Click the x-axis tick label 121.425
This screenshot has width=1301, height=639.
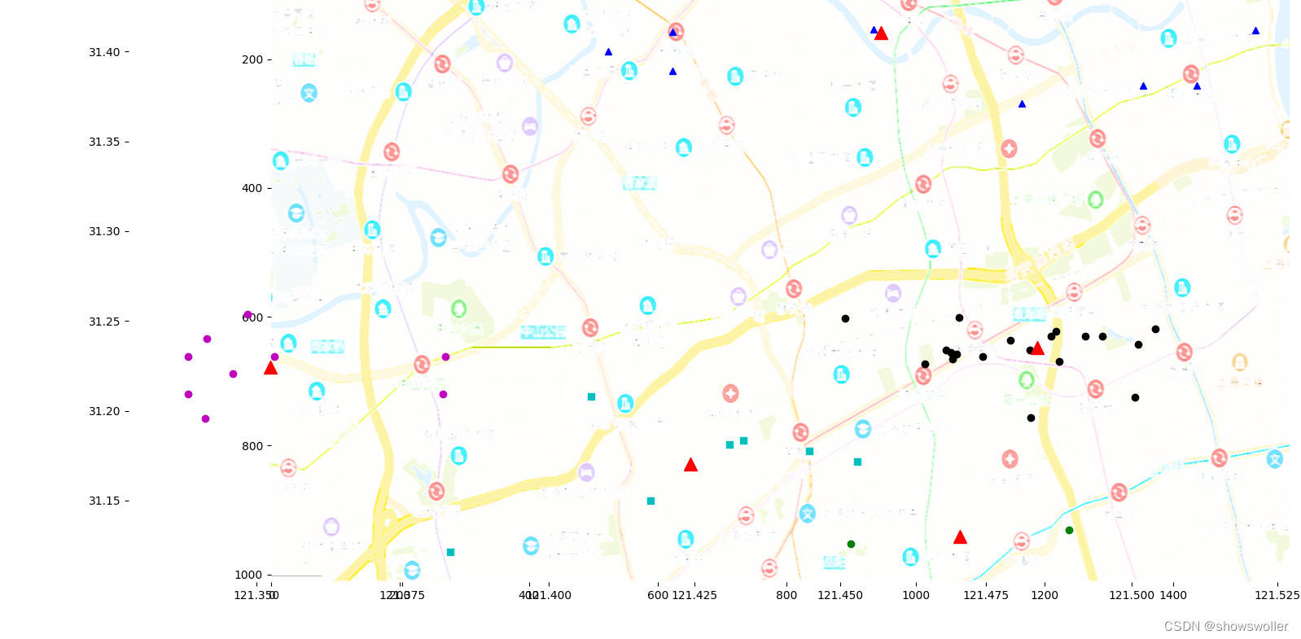tap(694, 595)
